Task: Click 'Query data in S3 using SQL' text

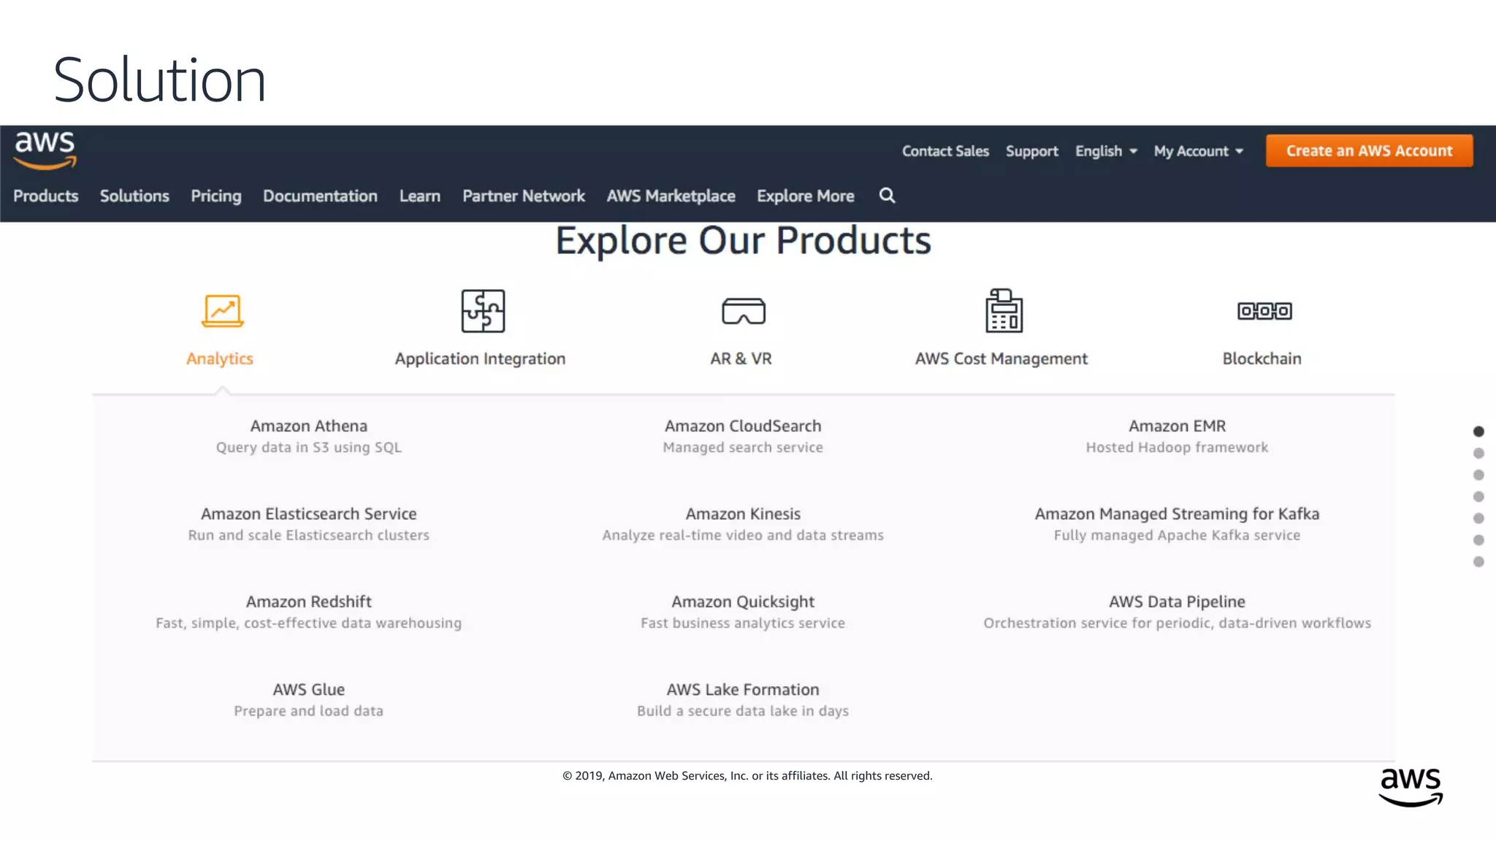Action: pos(309,448)
